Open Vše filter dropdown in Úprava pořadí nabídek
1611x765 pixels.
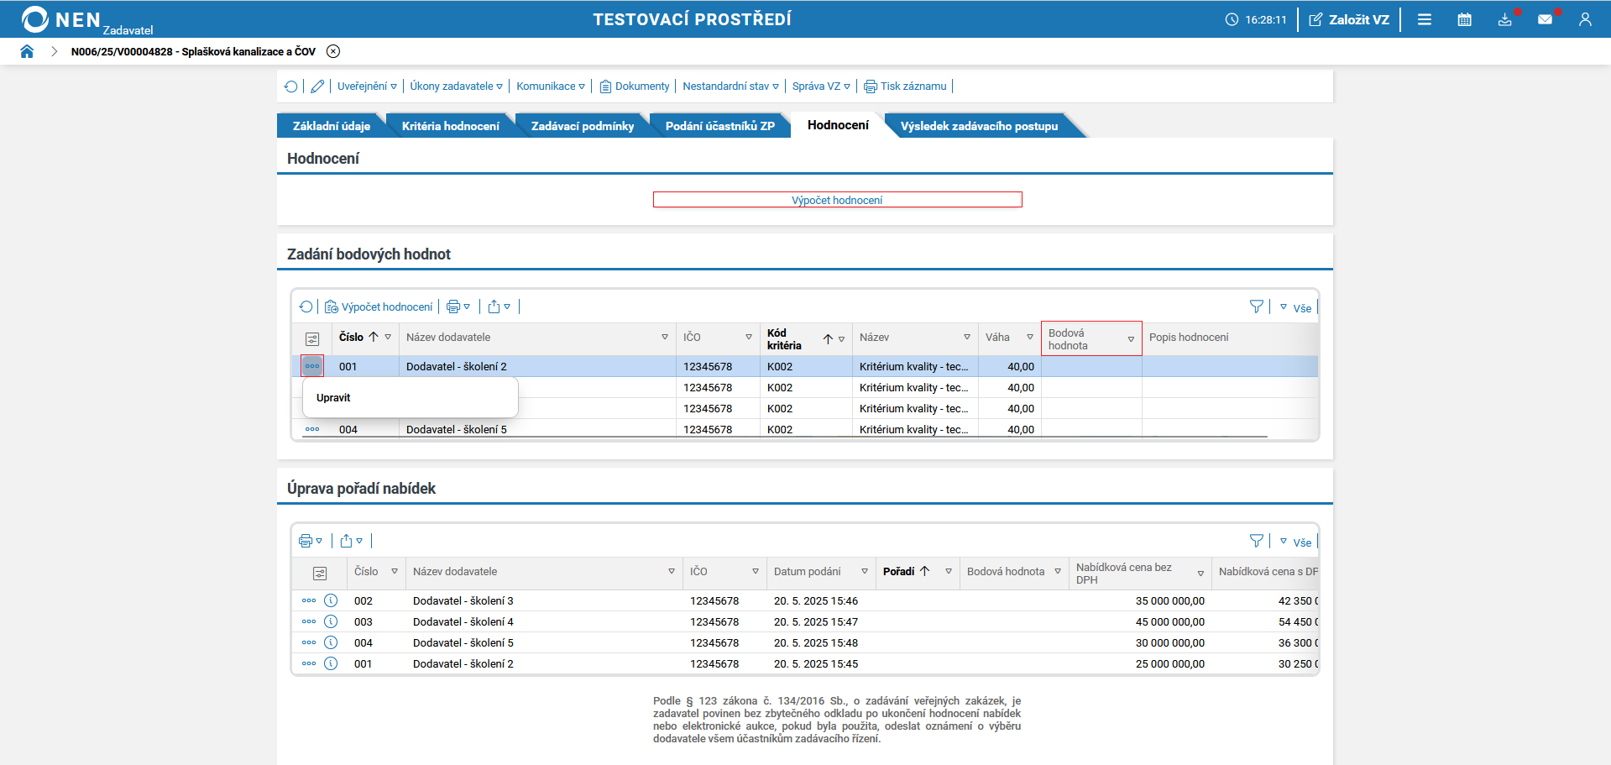pos(1295,542)
